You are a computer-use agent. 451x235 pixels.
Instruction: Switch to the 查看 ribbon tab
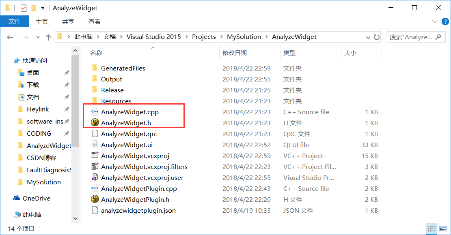tap(95, 21)
